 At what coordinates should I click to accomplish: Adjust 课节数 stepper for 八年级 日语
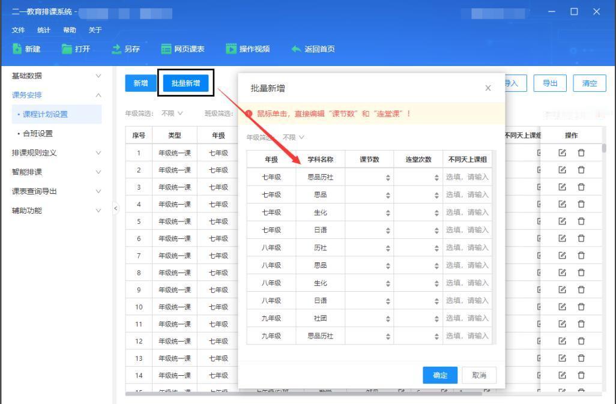point(388,301)
